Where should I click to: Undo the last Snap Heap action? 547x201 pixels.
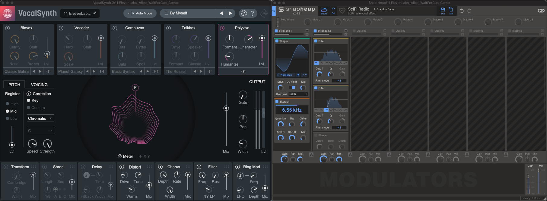pyautogui.click(x=462, y=11)
